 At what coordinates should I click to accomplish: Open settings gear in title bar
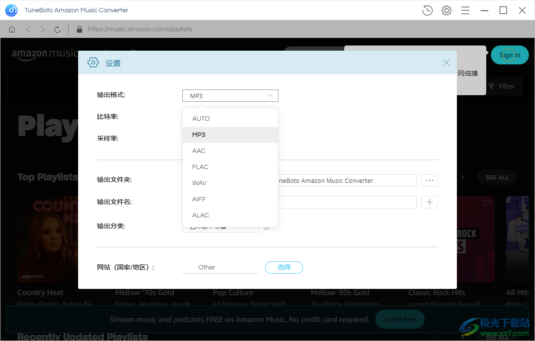(446, 10)
